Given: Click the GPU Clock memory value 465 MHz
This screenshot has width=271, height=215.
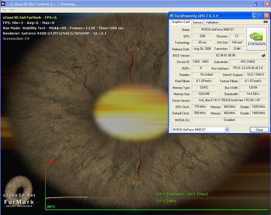Looking at the screenshot, I should pos(229,107).
